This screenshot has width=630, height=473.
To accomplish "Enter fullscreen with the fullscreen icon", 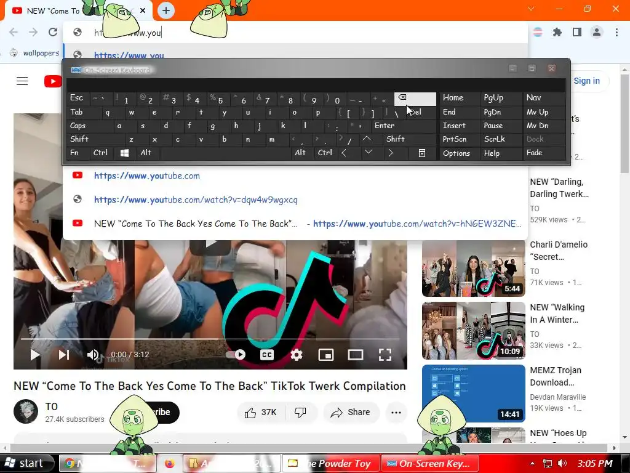I will click(385, 354).
